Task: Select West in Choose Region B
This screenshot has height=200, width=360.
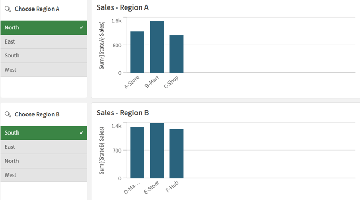Action: tap(44, 175)
